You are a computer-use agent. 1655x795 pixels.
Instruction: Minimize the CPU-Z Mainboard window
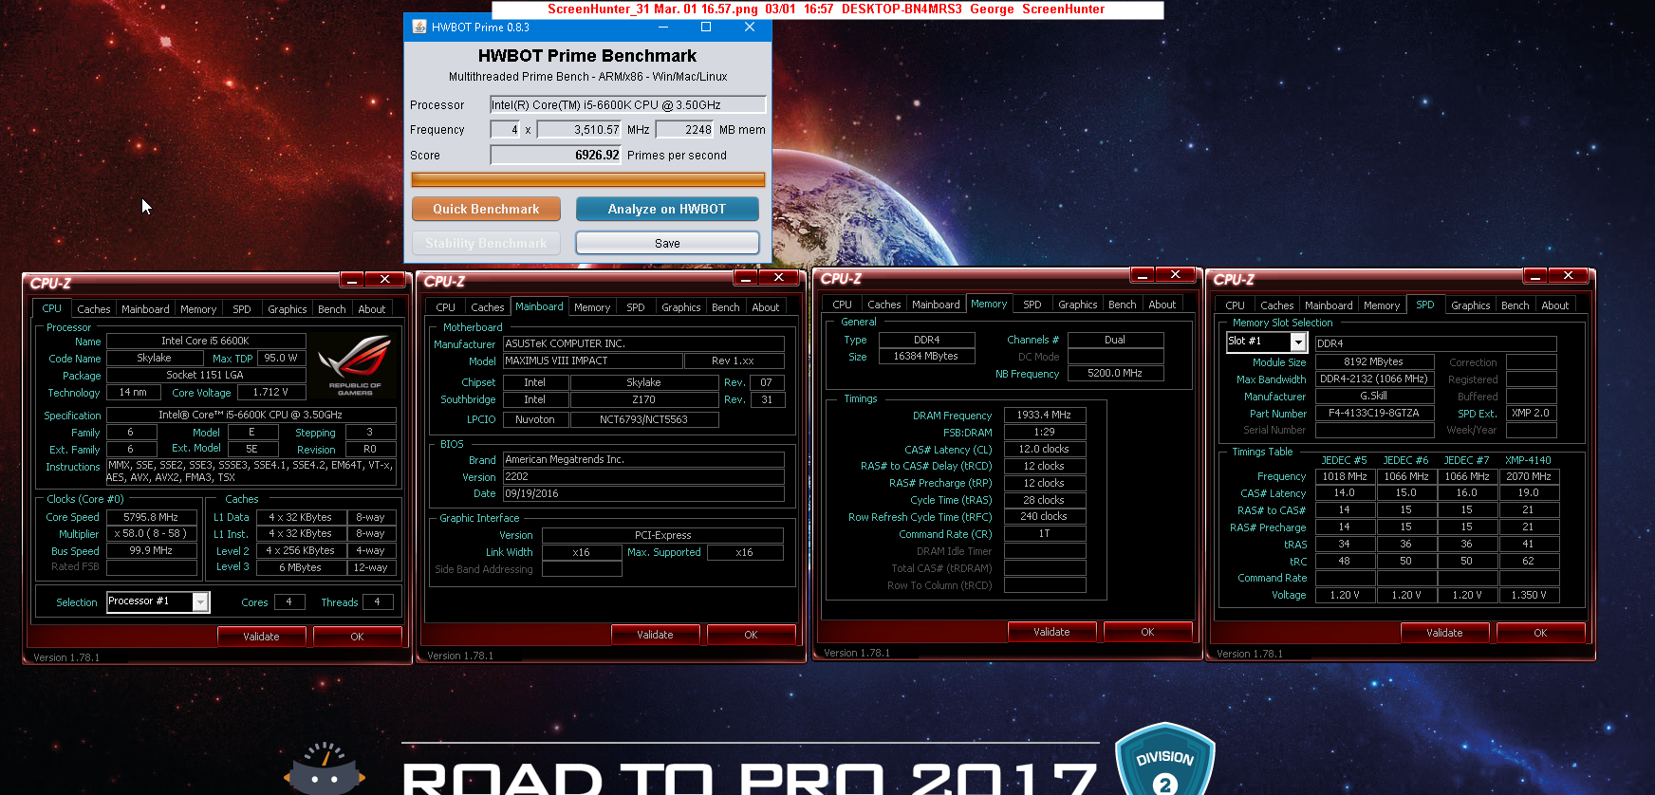(746, 277)
